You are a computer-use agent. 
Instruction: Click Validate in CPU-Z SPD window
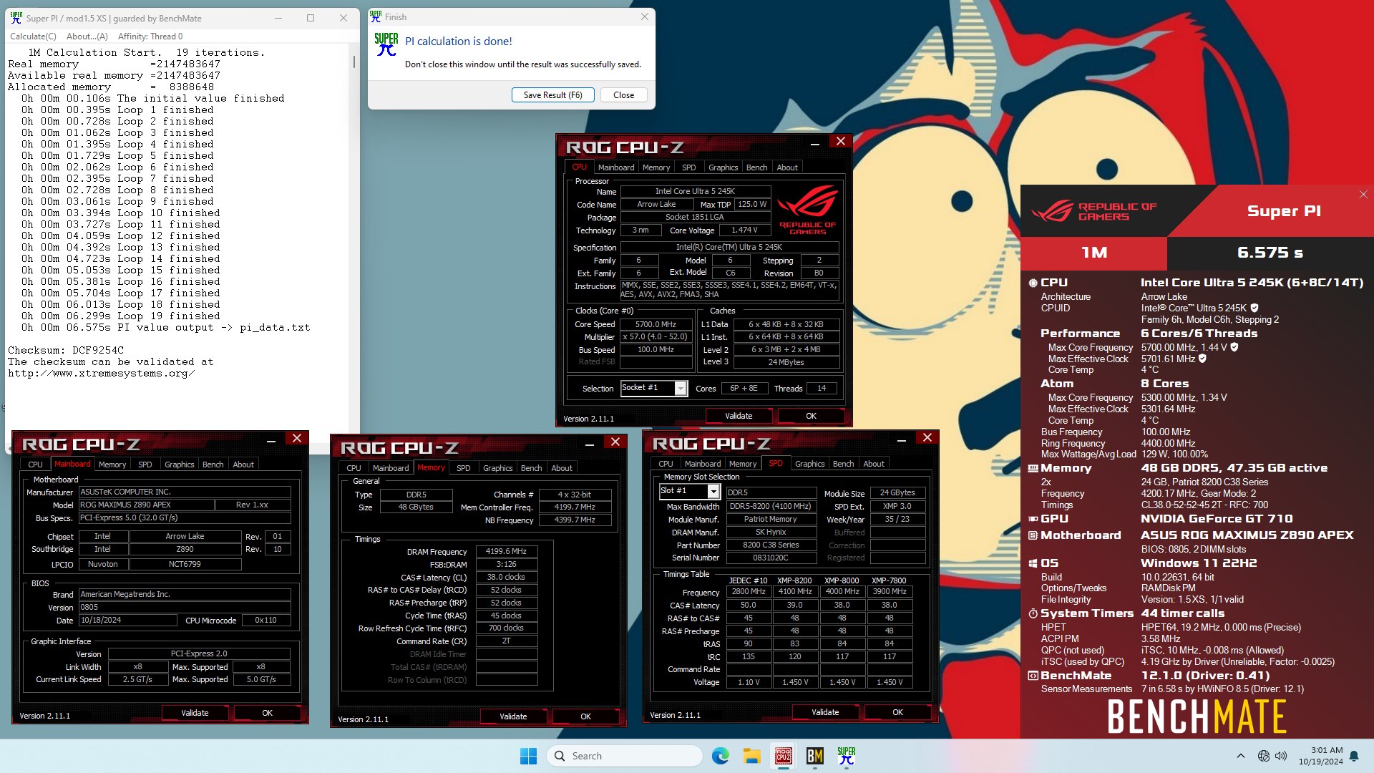click(825, 712)
